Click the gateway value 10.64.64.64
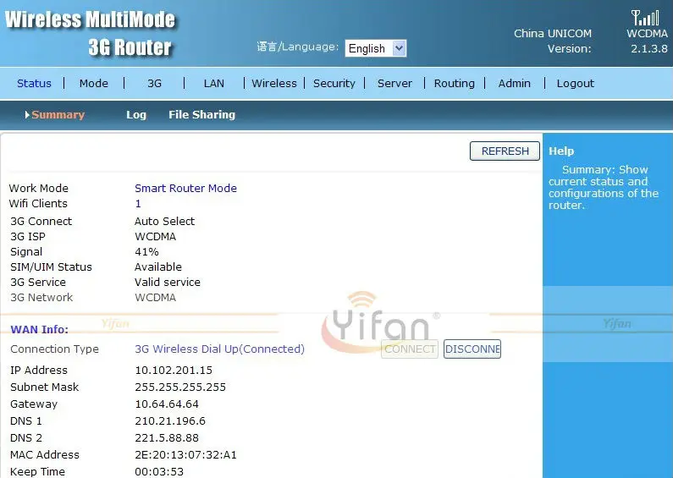The width and height of the screenshot is (673, 478). [x=167, y=404]
